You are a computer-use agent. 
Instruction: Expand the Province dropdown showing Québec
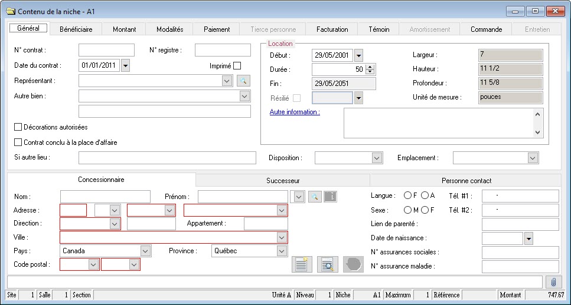pos(282,251)
